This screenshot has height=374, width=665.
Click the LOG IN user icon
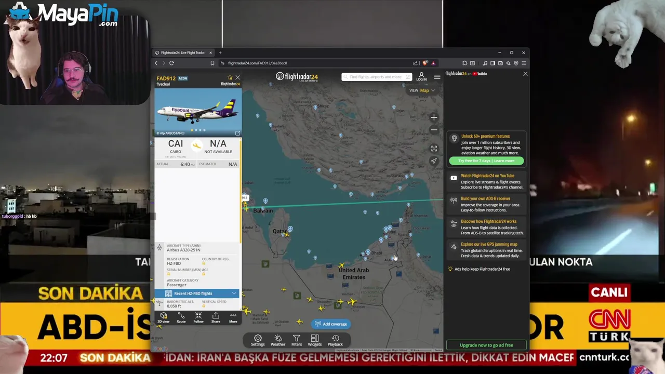click(x=421, y=77)
